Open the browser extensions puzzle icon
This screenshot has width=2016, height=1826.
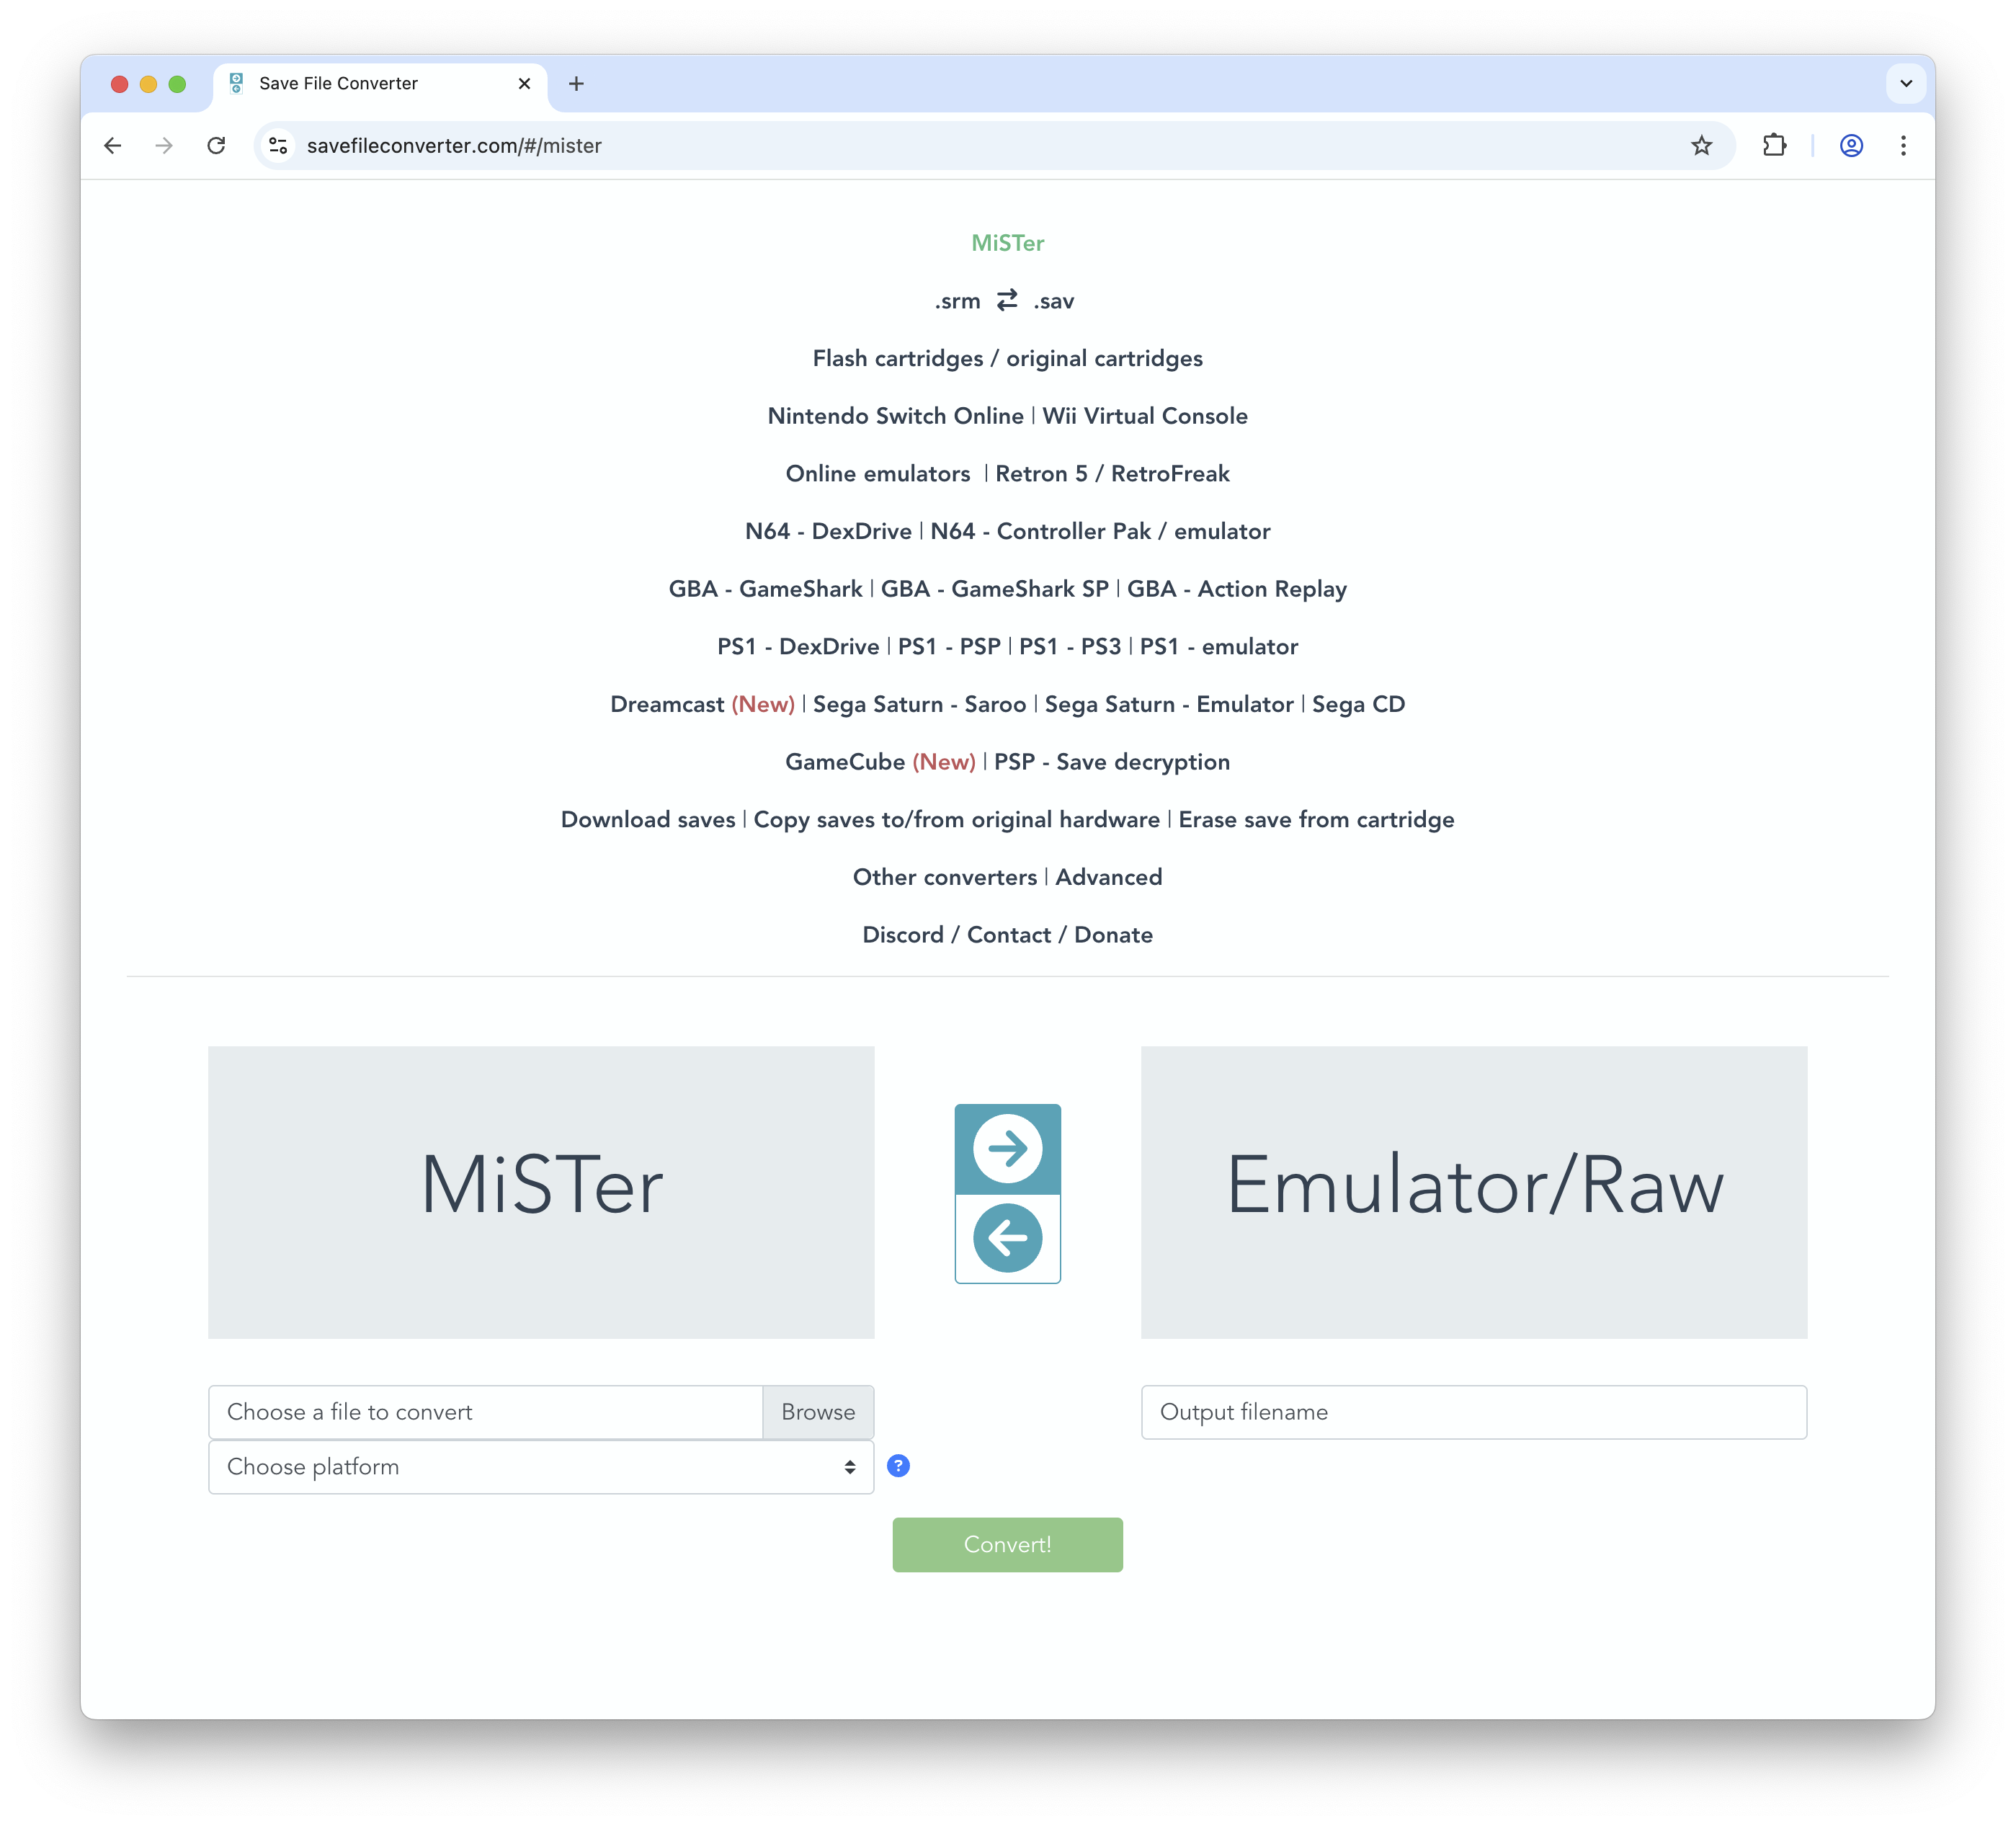pos(1774,146)
